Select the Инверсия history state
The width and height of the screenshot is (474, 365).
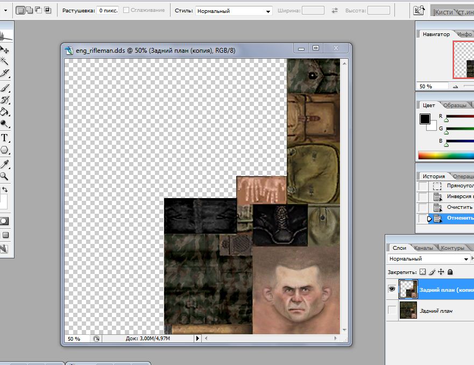(x=451, y=196)
